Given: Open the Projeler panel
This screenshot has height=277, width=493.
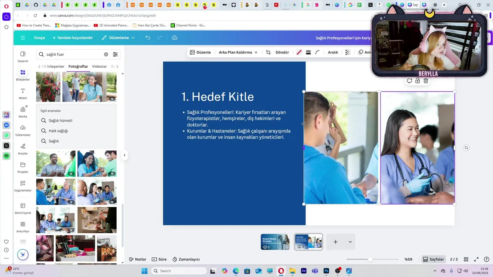Looking at the screenshot, I should click(x=23, y=167).
